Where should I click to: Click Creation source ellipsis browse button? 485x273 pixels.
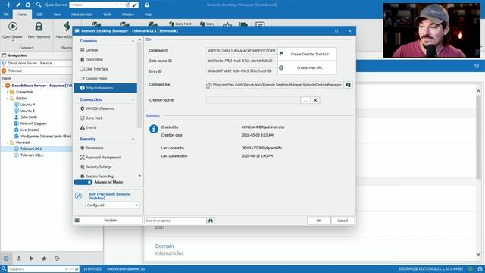click(x=305, y=100)
